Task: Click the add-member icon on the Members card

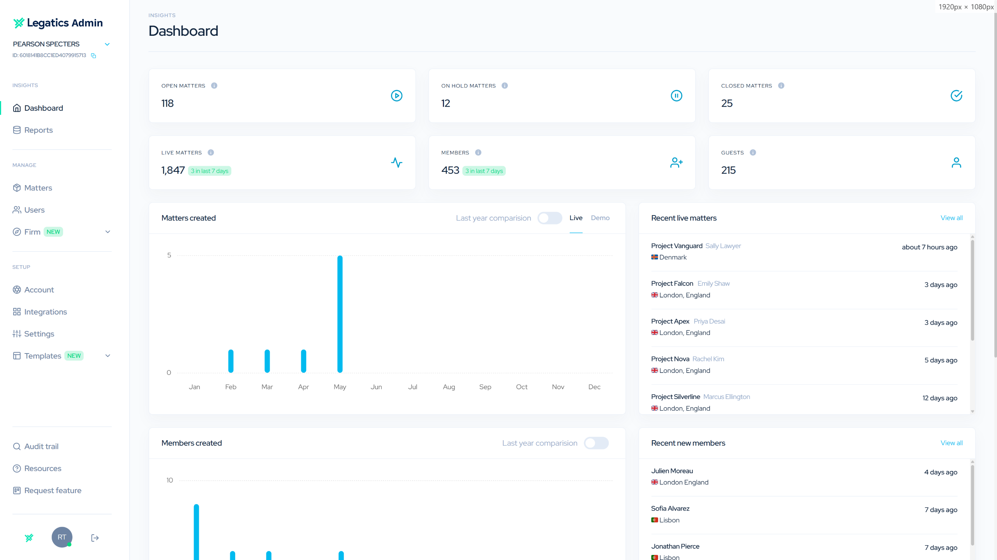Action: coord(676,163)
